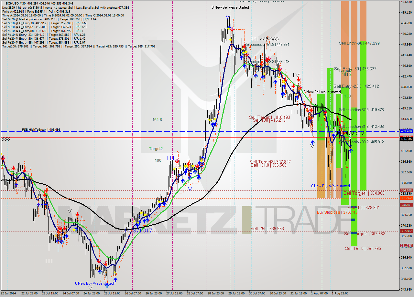Click the '30 Jul 23:00' time axis label

tap(278, 293)
